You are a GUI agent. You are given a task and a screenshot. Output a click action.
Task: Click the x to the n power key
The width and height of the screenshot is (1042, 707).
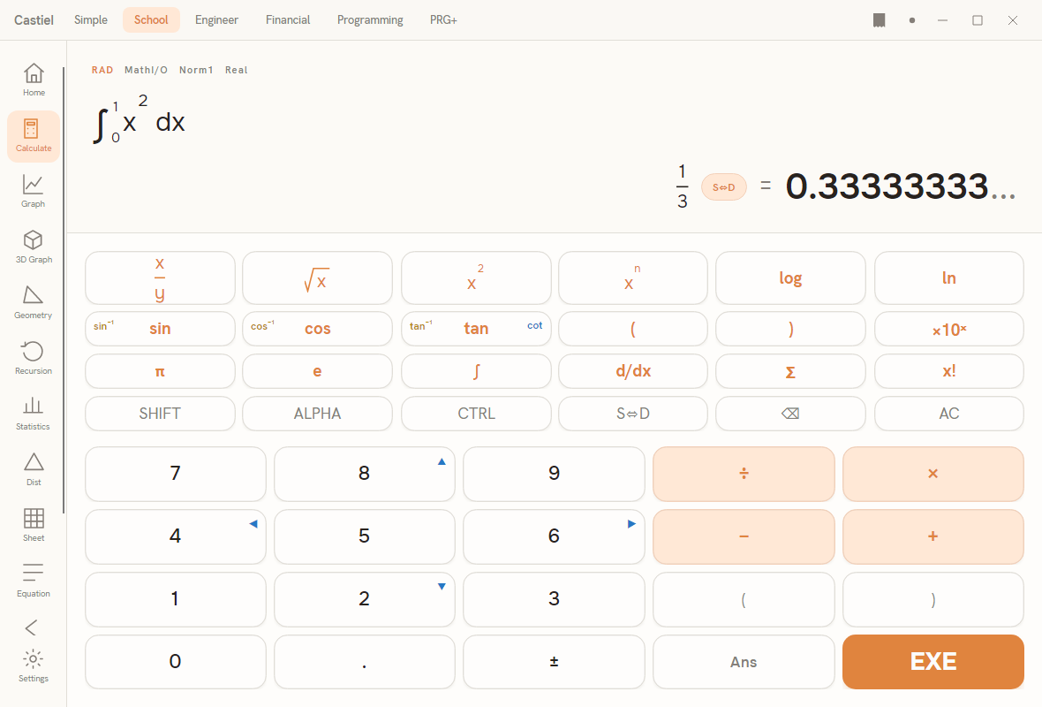(x=633, y=278)
